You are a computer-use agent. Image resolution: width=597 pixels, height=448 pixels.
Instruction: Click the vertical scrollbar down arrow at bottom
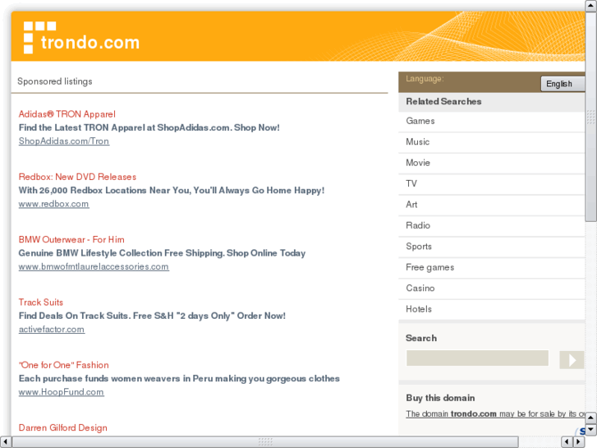pos(591,430)
